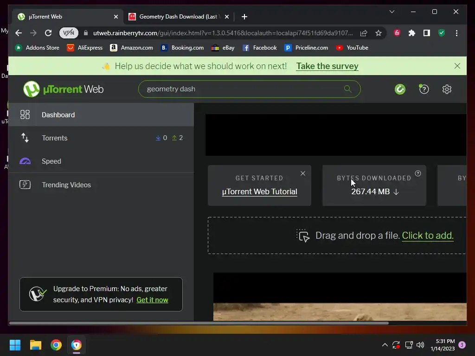Click the Speed gauge icon
This screenshot has width=475, height=356.
[25, 161]
